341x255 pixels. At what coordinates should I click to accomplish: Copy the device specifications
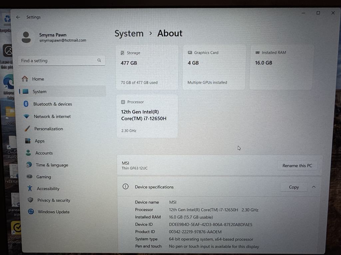[x=293, y=187]
